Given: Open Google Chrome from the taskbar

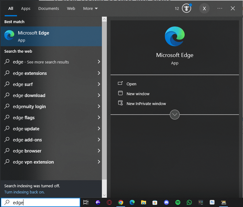Looking at the screenshot, I should pos(121,202).
